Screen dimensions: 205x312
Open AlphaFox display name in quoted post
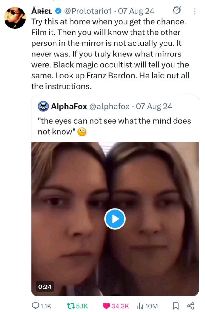pyautogui.click(x=69, y=107)
